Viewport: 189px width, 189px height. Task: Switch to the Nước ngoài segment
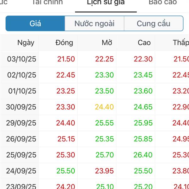[94, 24]
